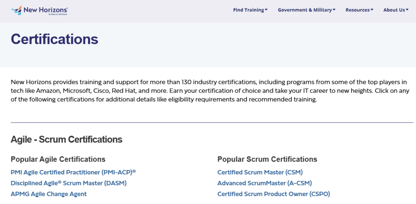Click the Agile - Scrum Certifications heading

tap(67, 140)
